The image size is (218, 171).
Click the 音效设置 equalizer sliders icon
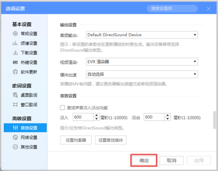[x=15, y=128]
